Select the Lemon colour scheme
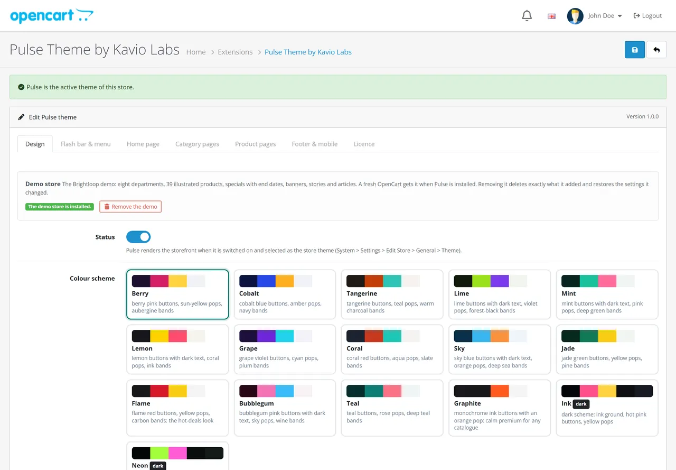 click(x=177, y=349)
